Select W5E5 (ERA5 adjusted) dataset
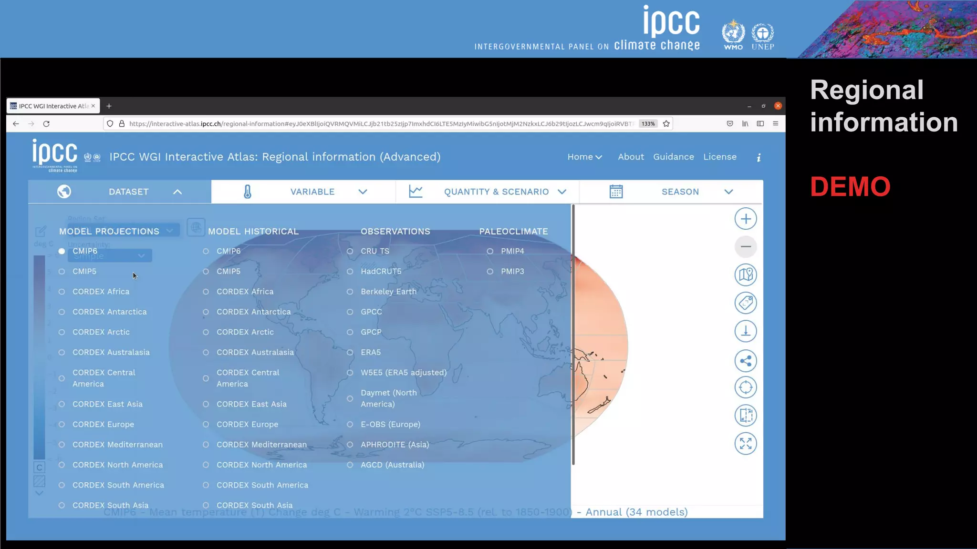This screenshot has height=549, width=977. [x=396, y=373]
